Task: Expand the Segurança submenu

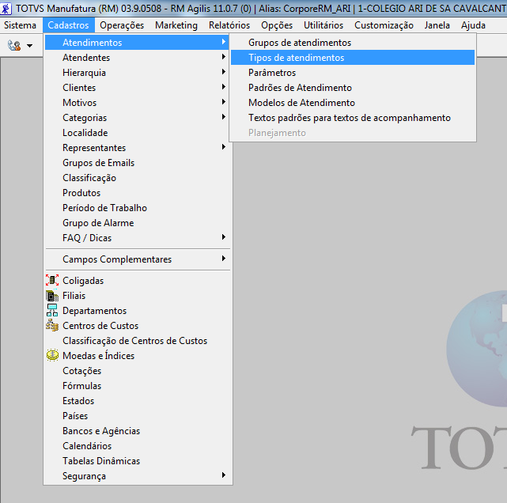Action: point(138,475)
